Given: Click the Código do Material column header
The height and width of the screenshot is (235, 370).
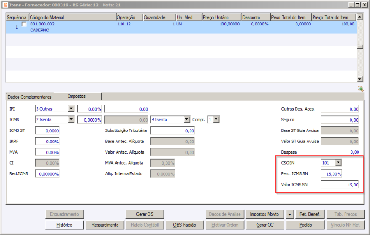Looking at the screenshot, I should (73, 17).
